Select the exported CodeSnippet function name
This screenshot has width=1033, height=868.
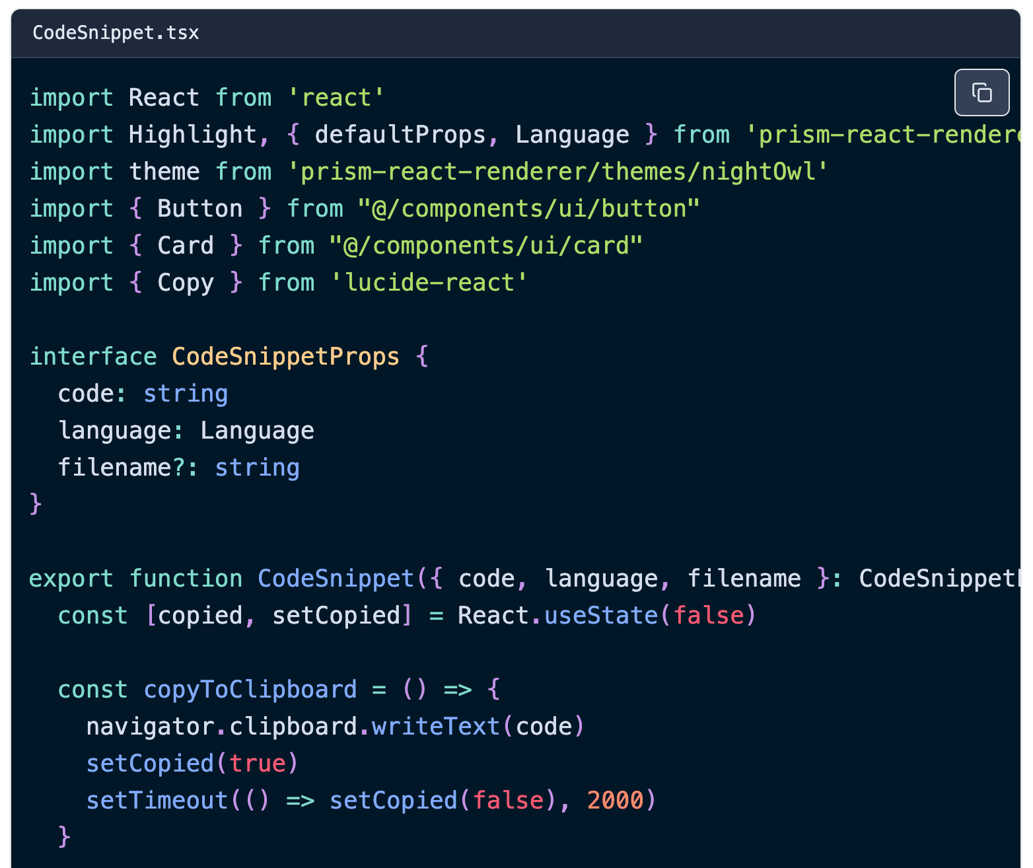(335, 578)
